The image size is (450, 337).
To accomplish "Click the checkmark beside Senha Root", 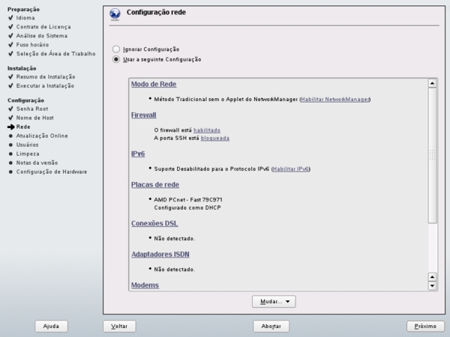I will pyautogui.click(x=11, y=109).
